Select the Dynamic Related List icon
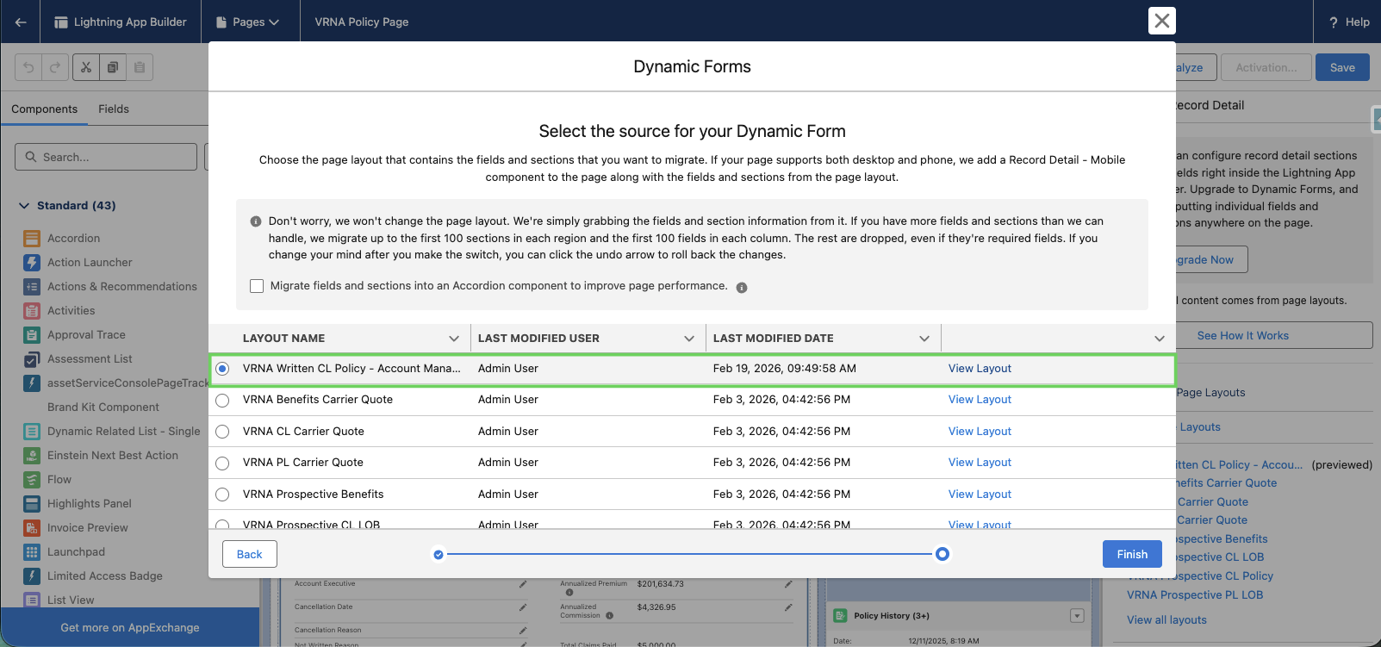This screenshot has width=1381, height=647. [x=32, y=432]
